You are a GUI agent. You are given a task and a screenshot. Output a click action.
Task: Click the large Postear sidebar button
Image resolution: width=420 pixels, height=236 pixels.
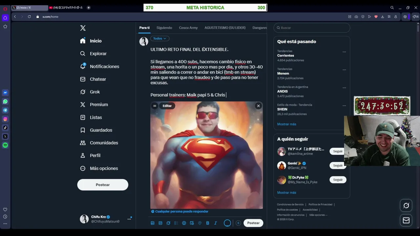(103, 185)
